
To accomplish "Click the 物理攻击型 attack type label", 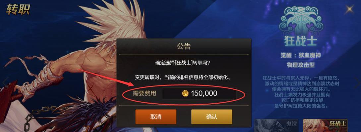I will tap(300, 65).
